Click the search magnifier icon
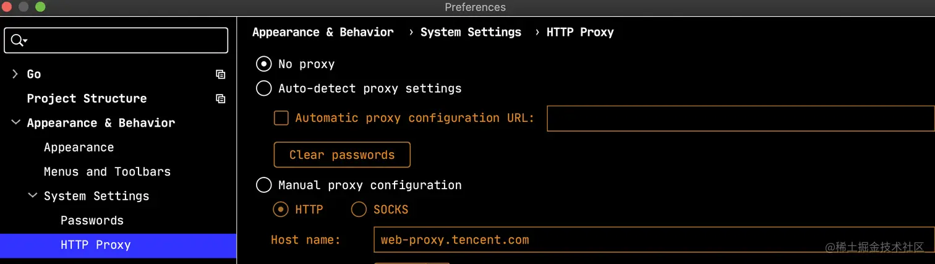 [17, 41]
